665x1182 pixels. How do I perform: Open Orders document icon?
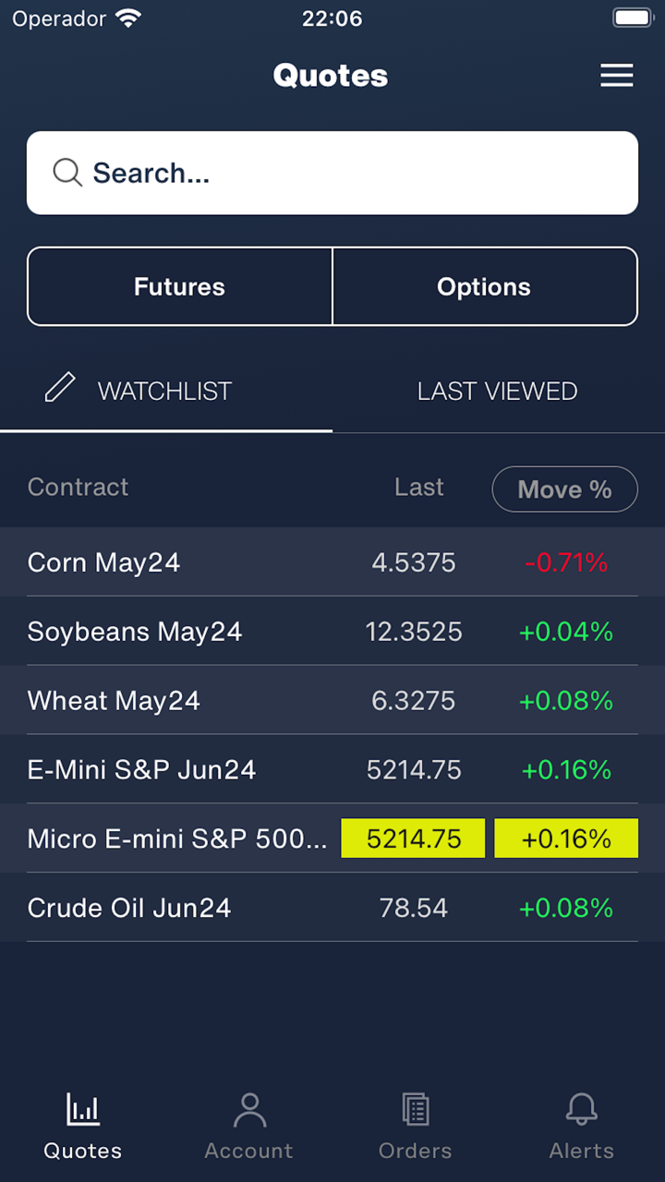click(415, 1109)
